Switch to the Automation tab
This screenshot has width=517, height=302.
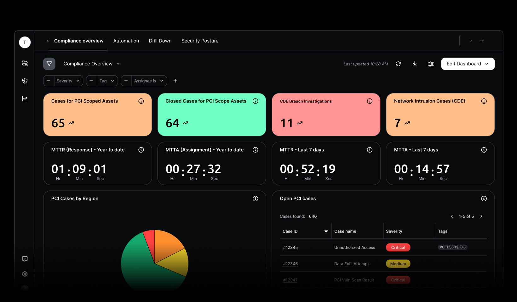click(x=126, y=41)
